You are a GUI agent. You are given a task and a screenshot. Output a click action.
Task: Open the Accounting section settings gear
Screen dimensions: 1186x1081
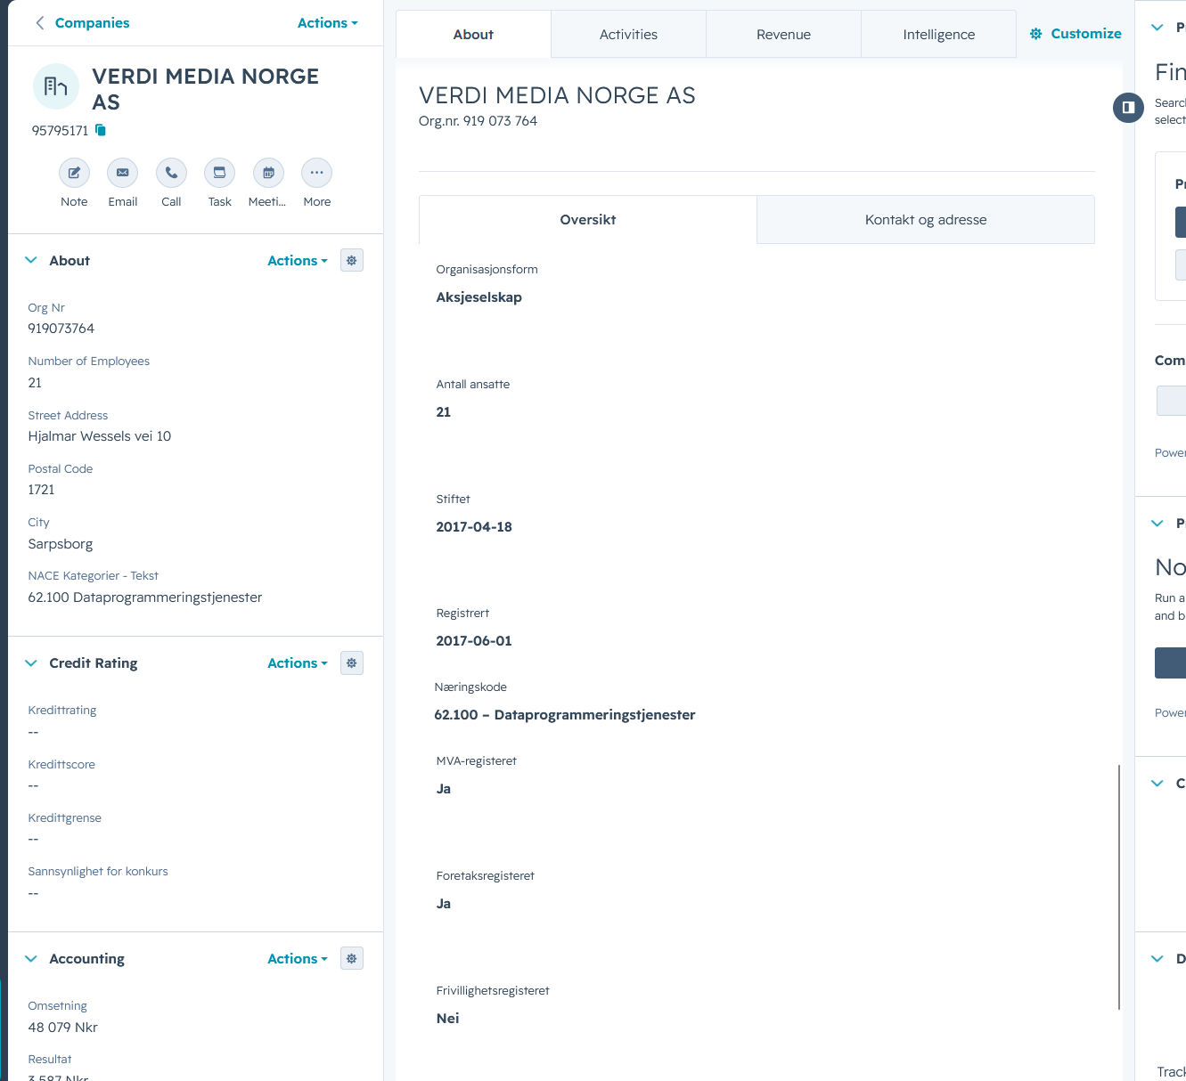pos(352,959)
